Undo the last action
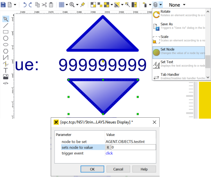Image resolution: width=211 pixels, height=177 pixels. tap(25, 5)
